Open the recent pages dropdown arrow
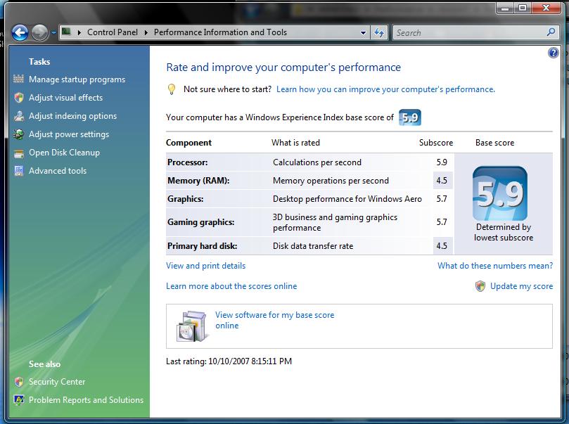 point(53,32)
